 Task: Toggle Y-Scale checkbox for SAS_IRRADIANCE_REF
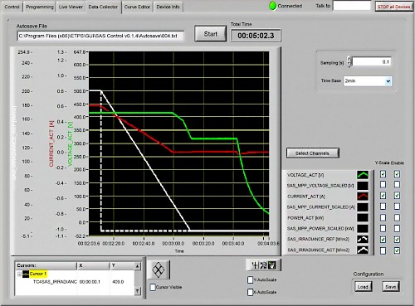pos(383,240)
